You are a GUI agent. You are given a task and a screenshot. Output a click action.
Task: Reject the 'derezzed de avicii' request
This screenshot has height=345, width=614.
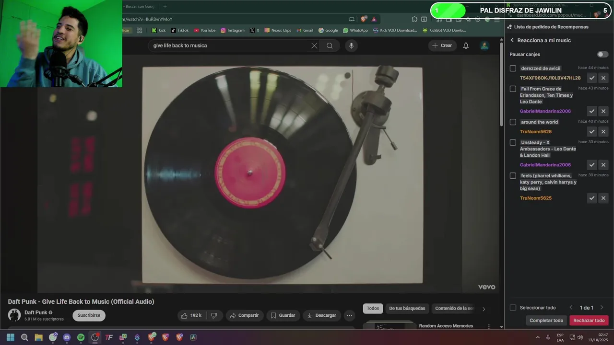pyautogui.click(x=603, y=78)
